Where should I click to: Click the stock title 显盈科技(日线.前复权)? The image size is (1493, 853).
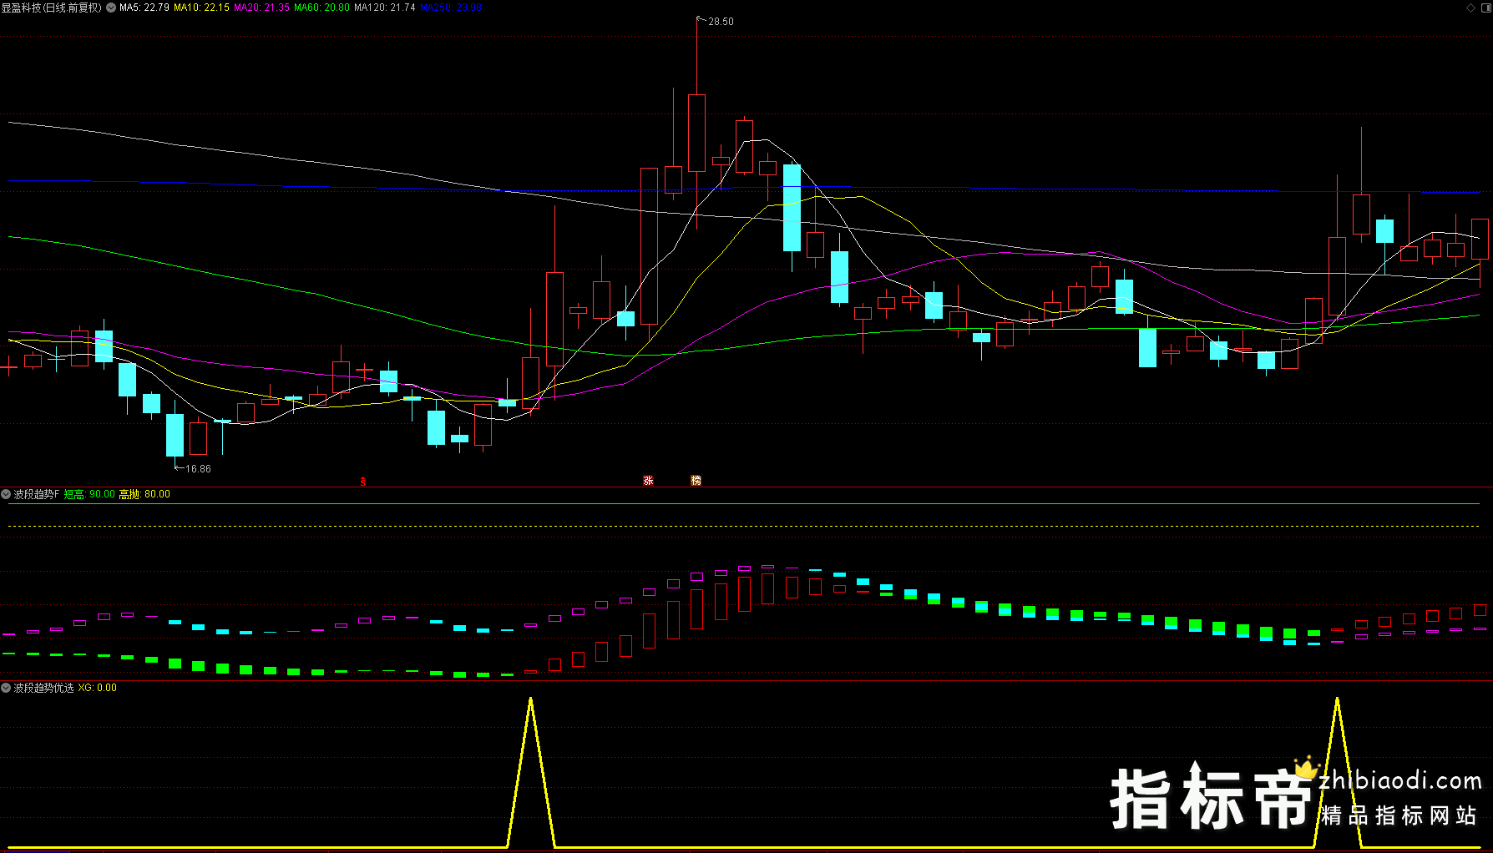click(x=52, y=8)
